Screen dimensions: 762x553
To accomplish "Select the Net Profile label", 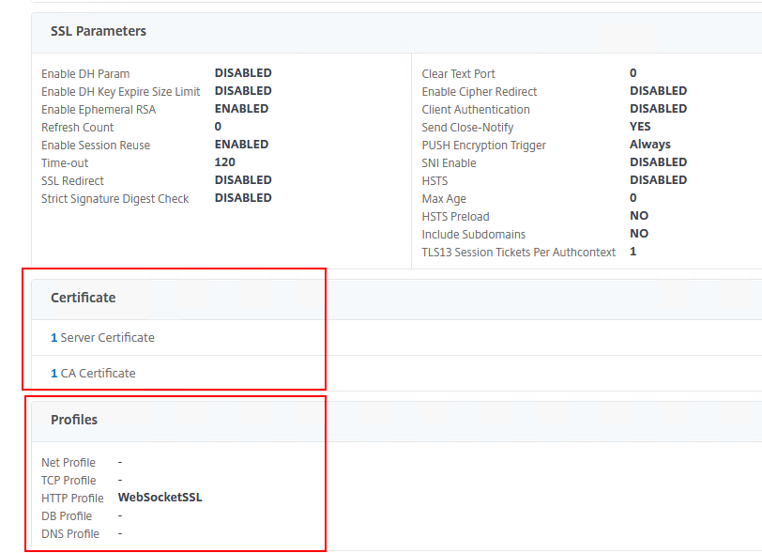I will (69, 462).
